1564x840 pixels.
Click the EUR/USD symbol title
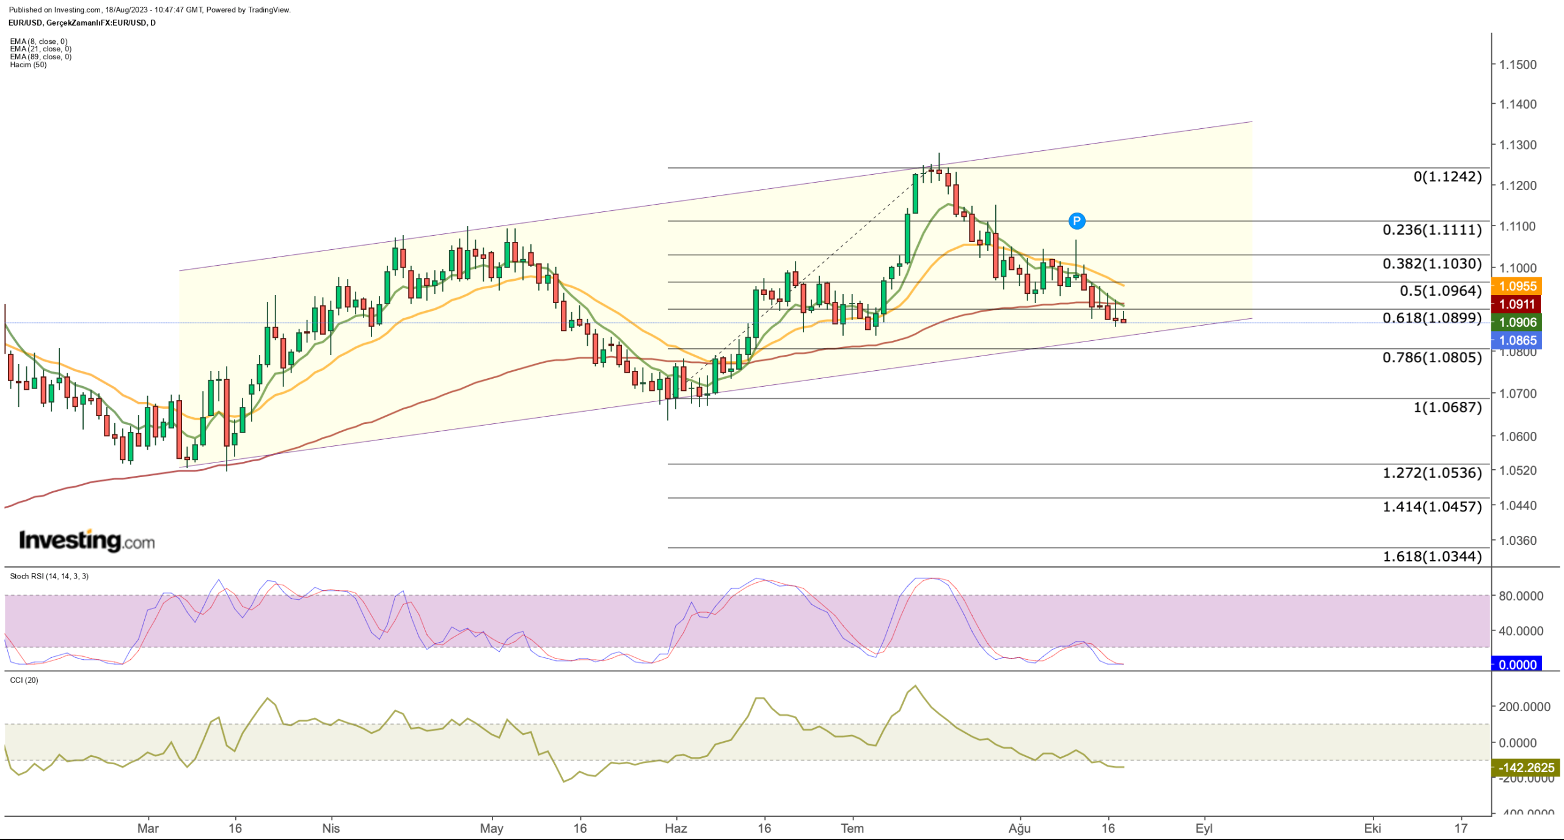(82, 23)
